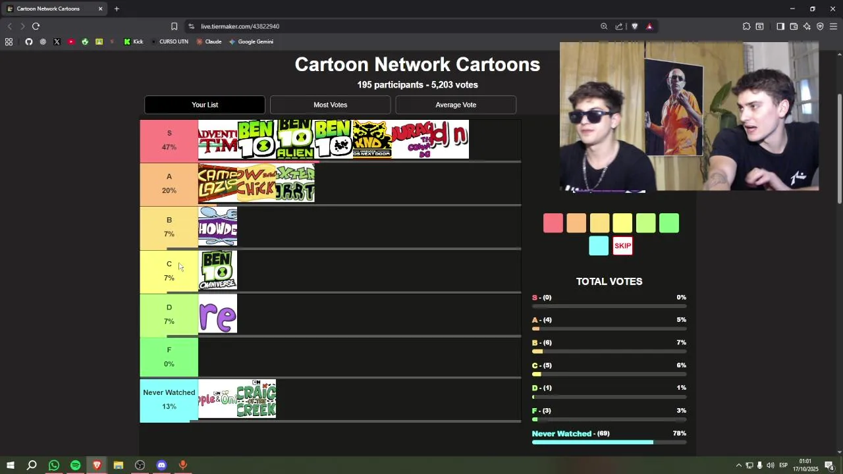The height and width of the screenshot is (474, 843).
Task: Click the Never Watched tier label cell
Action: [x=169, y=400]
